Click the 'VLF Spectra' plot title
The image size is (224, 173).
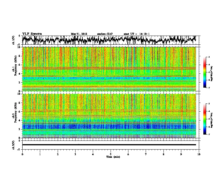click(32, 34)
